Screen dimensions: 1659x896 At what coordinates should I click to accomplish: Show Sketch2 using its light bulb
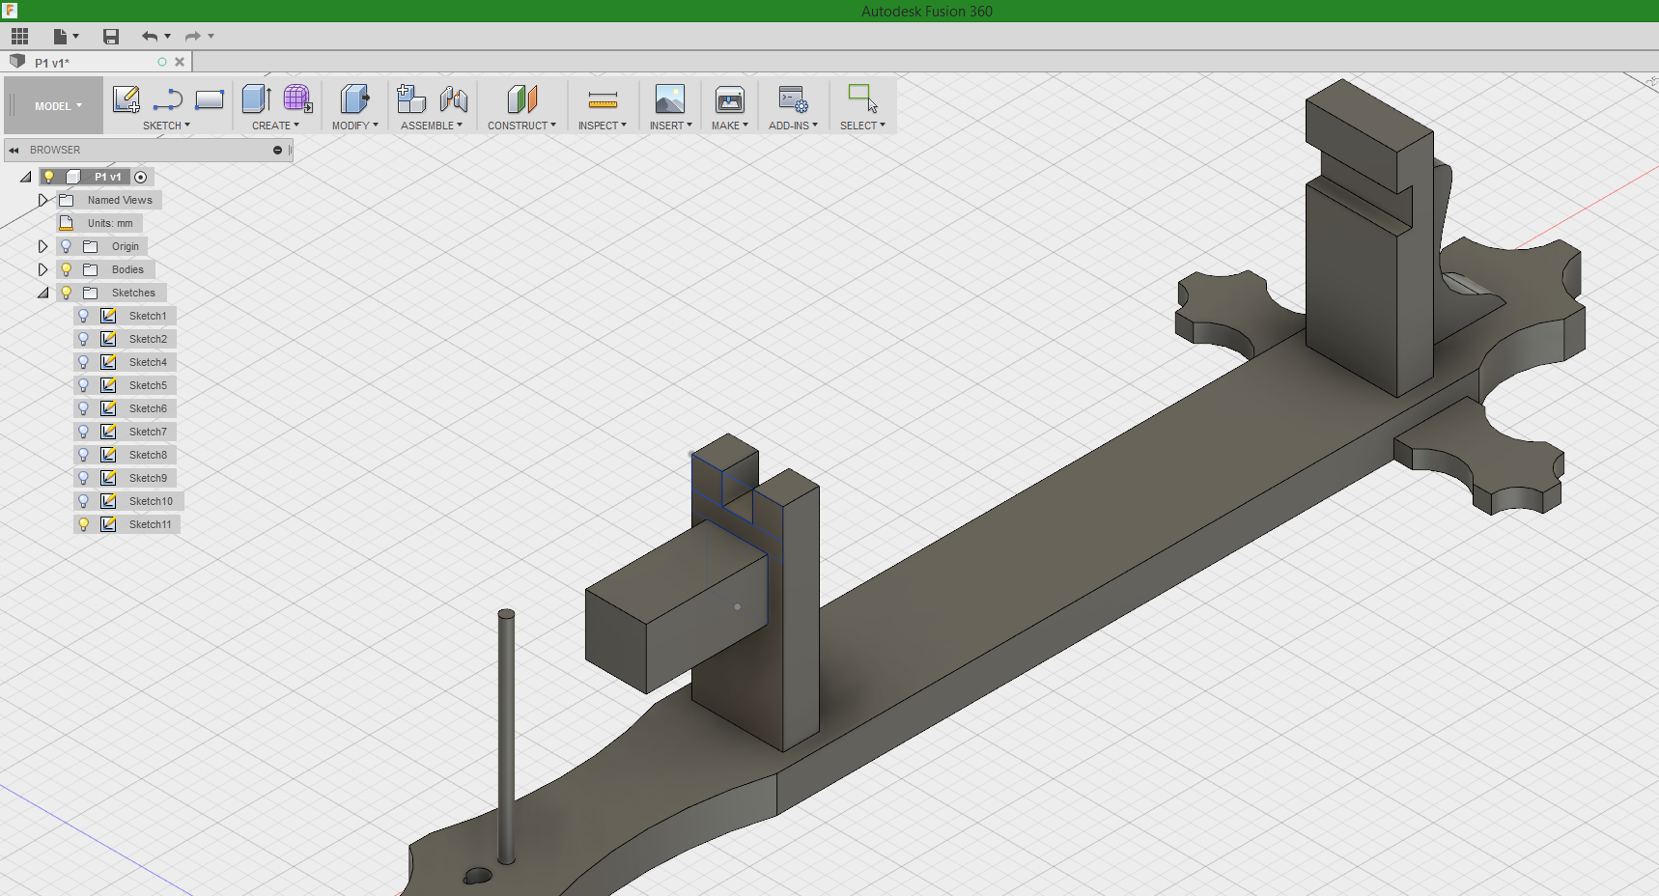click(83, 339)
